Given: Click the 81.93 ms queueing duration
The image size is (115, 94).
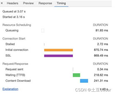Looking at the screenshot, I should coord(102,30).
